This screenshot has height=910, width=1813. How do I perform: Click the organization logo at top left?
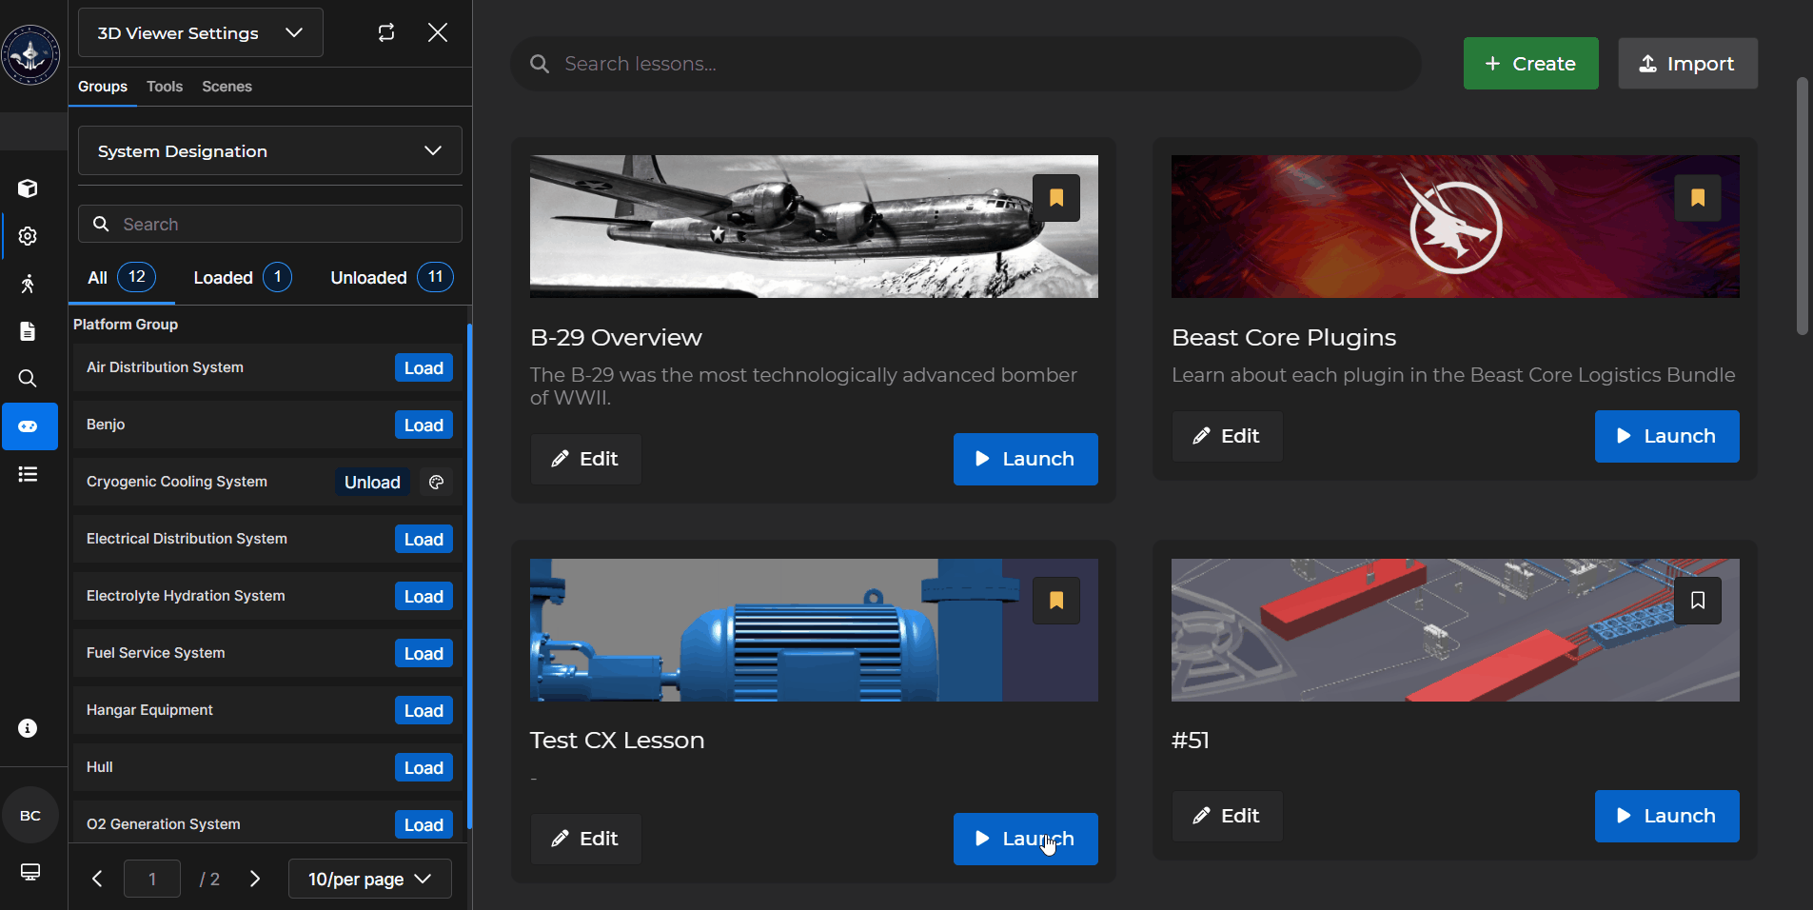click(30, 54)
